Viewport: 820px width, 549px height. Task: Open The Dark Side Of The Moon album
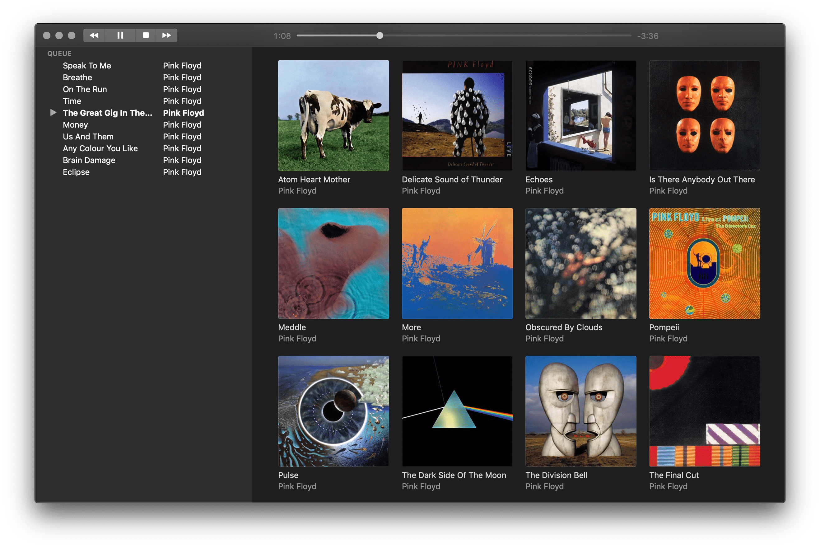457,411
